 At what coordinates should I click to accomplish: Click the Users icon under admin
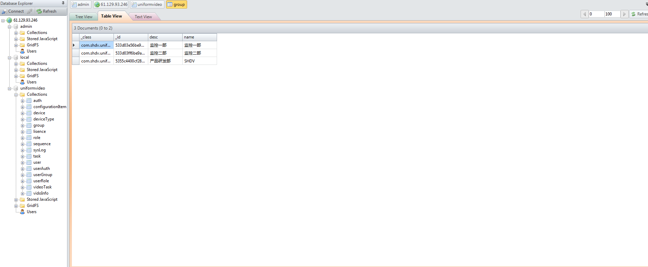[x=22, y=51]
